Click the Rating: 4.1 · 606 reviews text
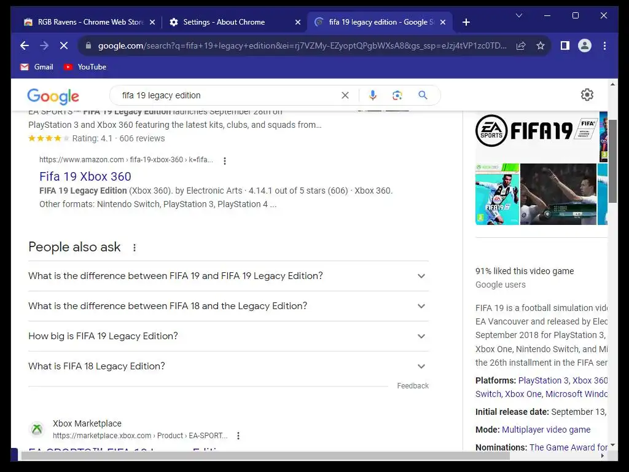The image size is (629, 472). pyautogui.click(x=119, y=138)
